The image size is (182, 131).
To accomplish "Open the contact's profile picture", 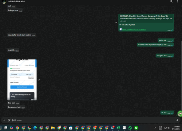I will click(x=4, y=1).
